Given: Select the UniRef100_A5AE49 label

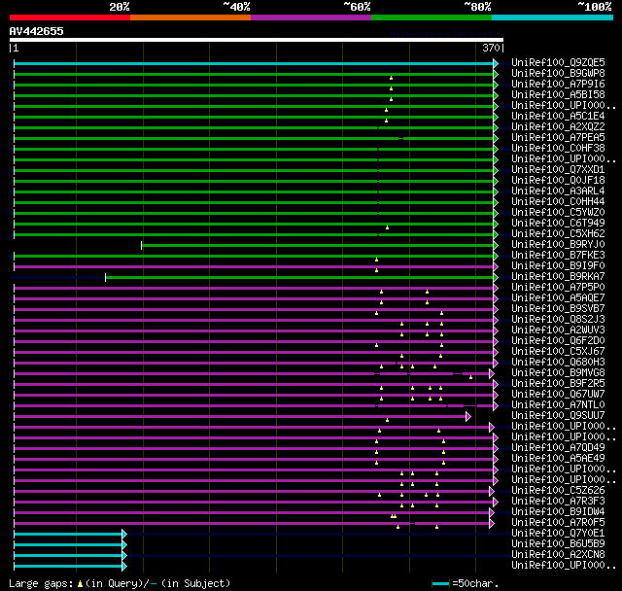Looking at the screenshot, I should [x=558, y=459].
